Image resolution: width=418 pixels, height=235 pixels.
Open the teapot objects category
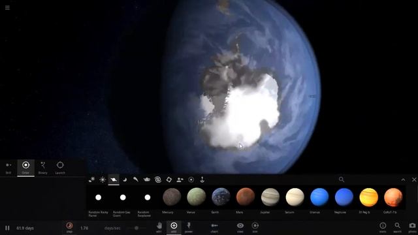146,180
